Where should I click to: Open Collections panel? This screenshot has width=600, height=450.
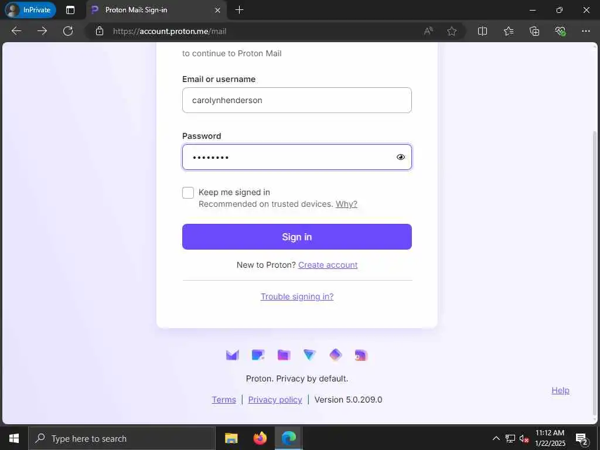[x=534, y=31]
